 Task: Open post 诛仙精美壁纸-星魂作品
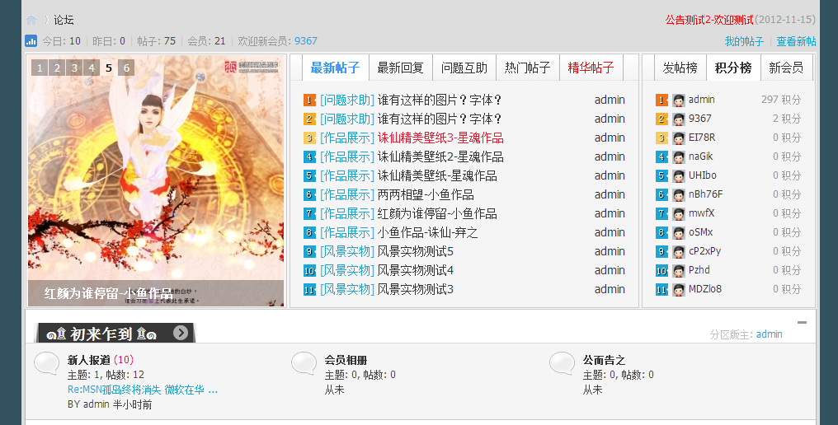[x=437, y=175]
